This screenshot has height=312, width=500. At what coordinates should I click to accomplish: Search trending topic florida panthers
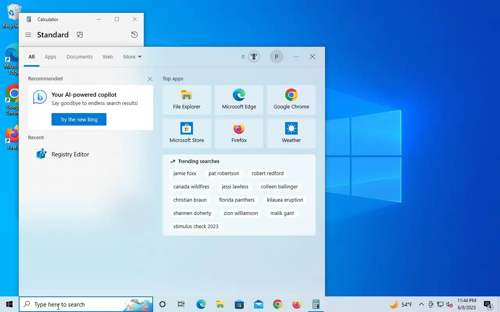coord(237,200)
